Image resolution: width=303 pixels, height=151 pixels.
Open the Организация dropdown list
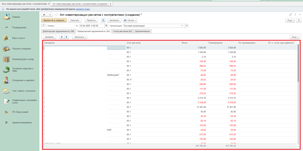183,26
